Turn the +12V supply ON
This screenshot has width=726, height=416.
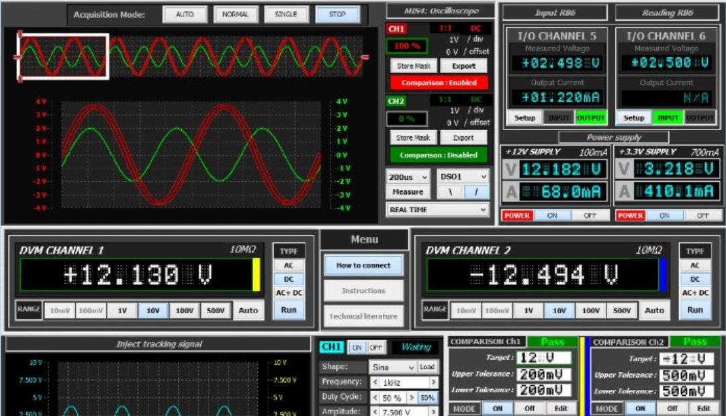(552, 215)
